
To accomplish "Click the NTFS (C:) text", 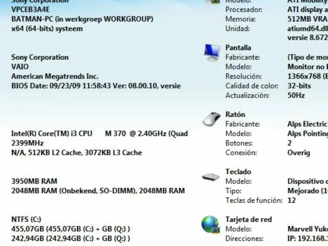I will point(26,219).
